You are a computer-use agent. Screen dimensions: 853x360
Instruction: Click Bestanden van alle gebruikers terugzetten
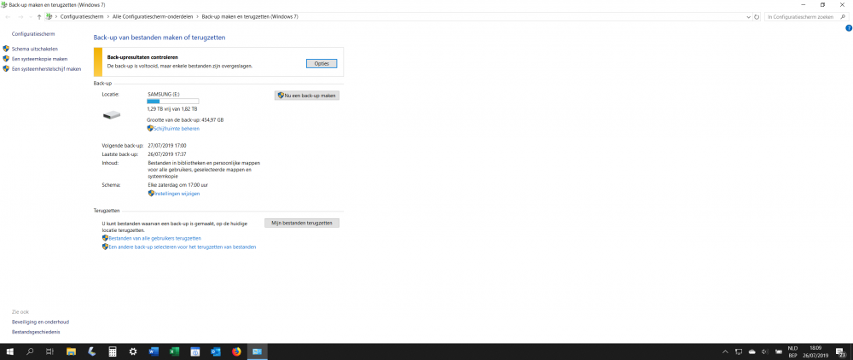pyautogui.click(x=155, y=238)
